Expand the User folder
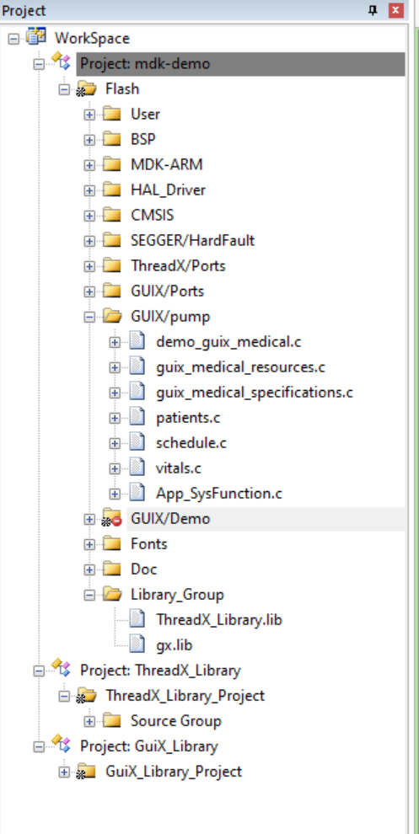 point(89,115)
